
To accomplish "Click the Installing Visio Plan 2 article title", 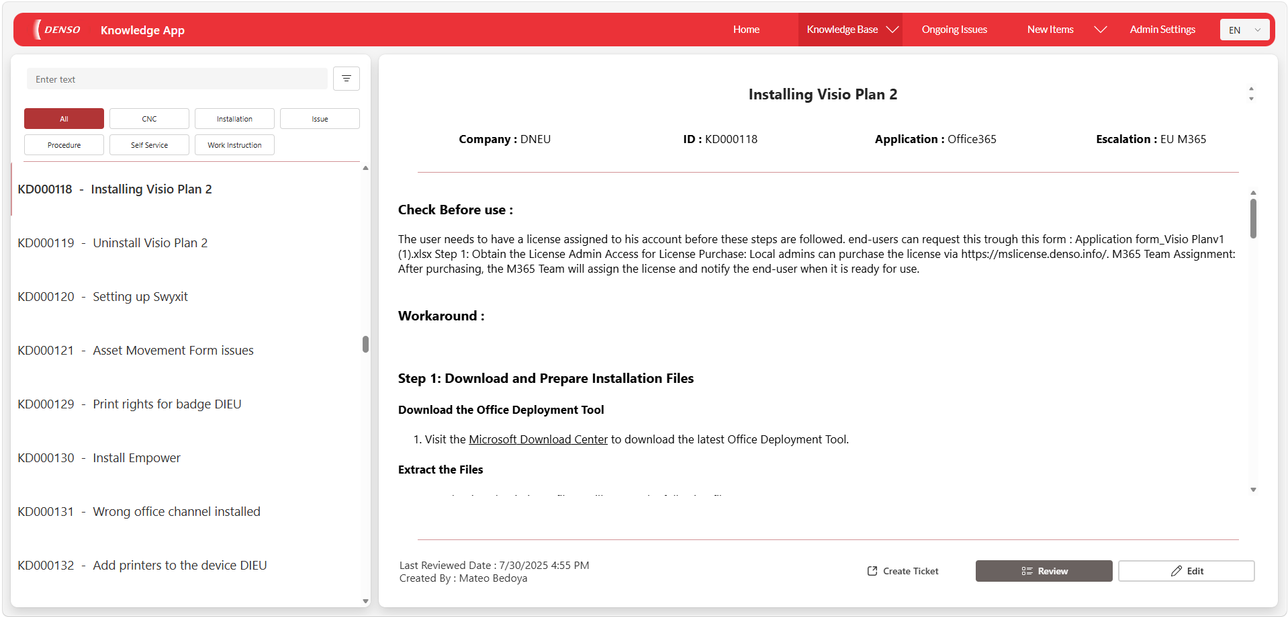I will click(823, 94).
